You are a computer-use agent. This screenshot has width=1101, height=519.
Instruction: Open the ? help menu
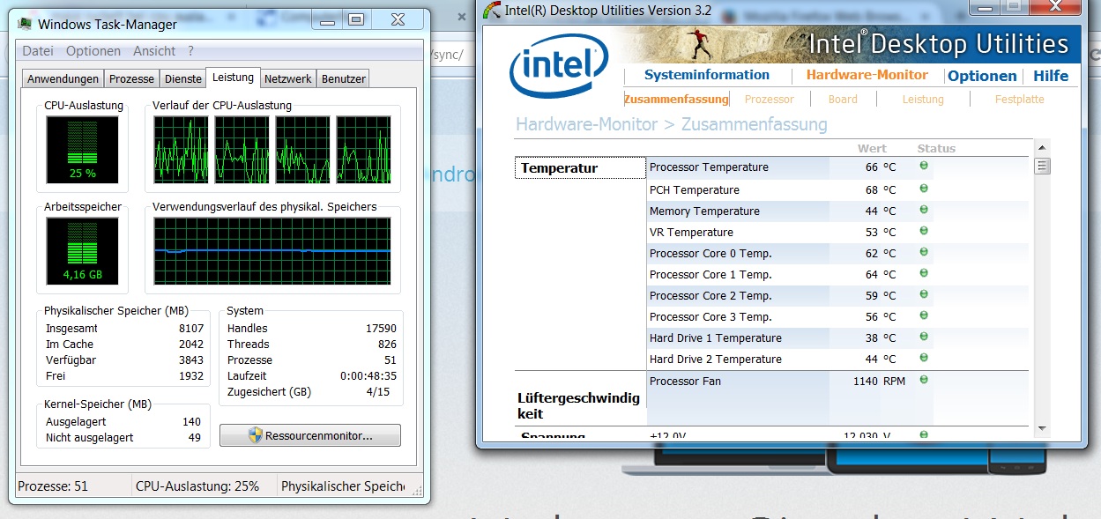click(190, 51)
